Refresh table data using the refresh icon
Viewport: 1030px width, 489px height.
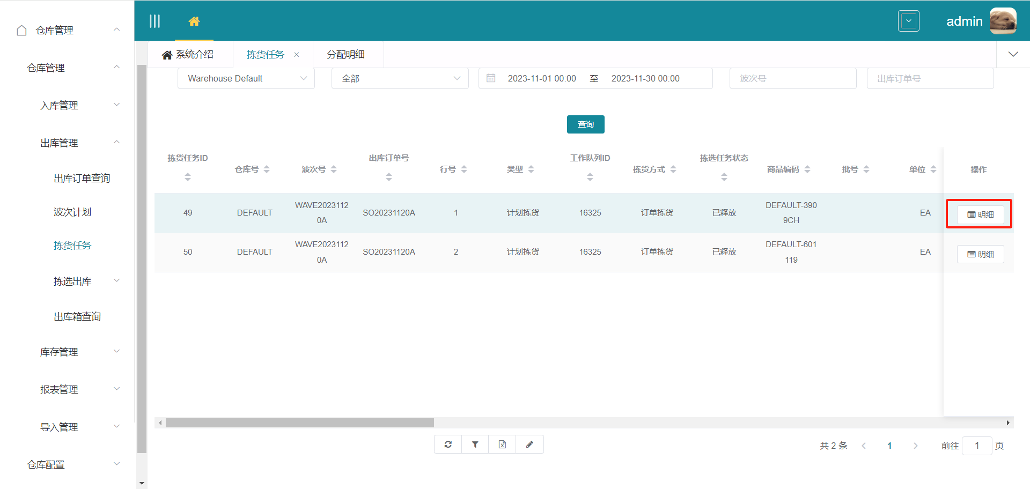(447, 444)
